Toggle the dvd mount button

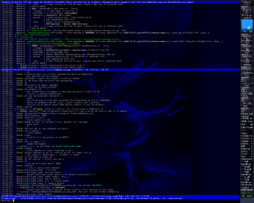pos(251,125)
